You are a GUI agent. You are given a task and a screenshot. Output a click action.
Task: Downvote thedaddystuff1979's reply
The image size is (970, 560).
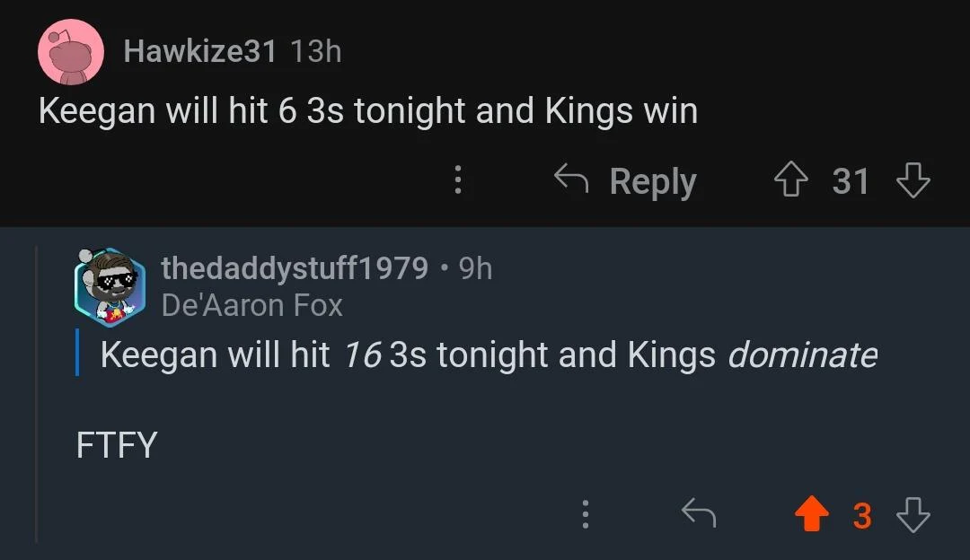[913, 515]
